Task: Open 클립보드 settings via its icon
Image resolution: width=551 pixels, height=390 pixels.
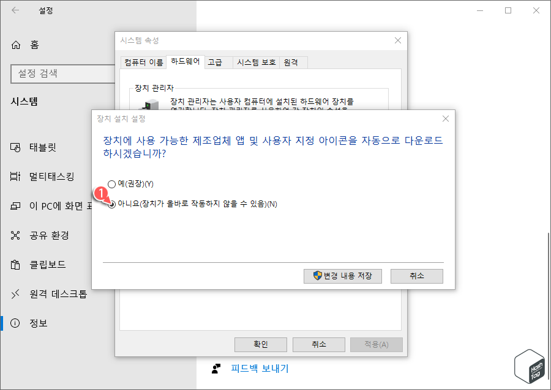Action: [15, 264]
